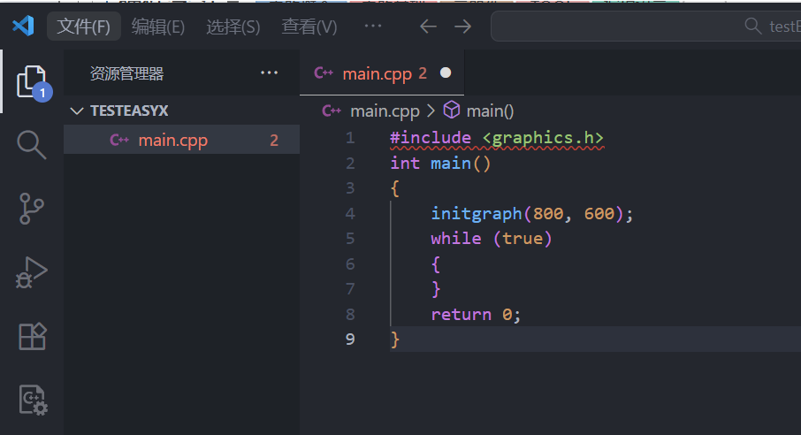Click the closing brace on line 9
Image resolution: width=801 pixels, height=435 pixels.
coord(395,340)
